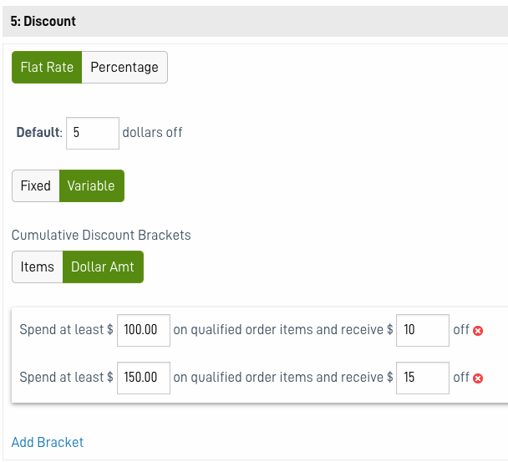Edit the $10 off amount field

point(423,330)
